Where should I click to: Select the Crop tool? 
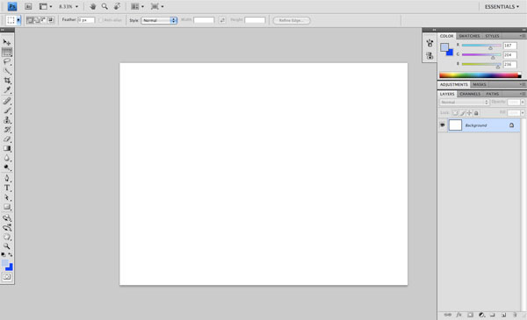(7, 81)
